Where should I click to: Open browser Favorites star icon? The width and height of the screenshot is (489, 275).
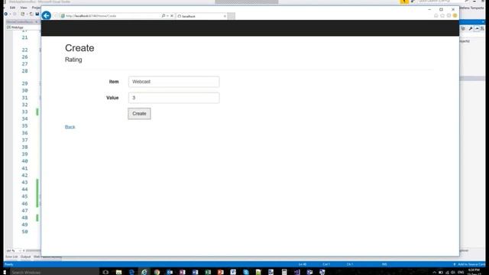click(x=442, y=15)
